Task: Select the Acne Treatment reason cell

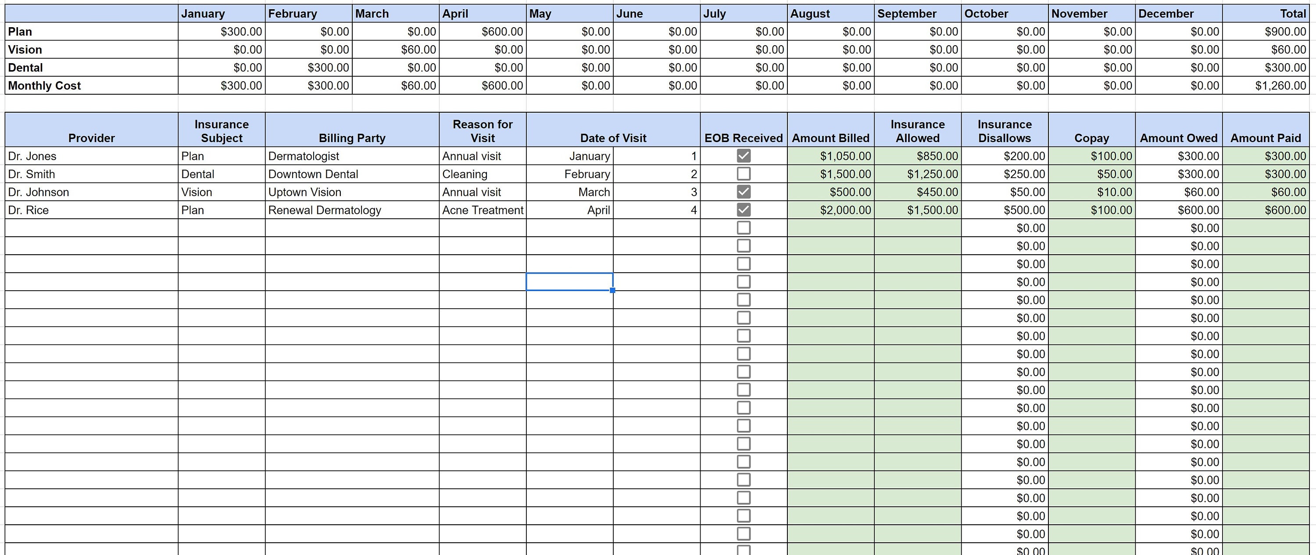Action: point(482,210)
